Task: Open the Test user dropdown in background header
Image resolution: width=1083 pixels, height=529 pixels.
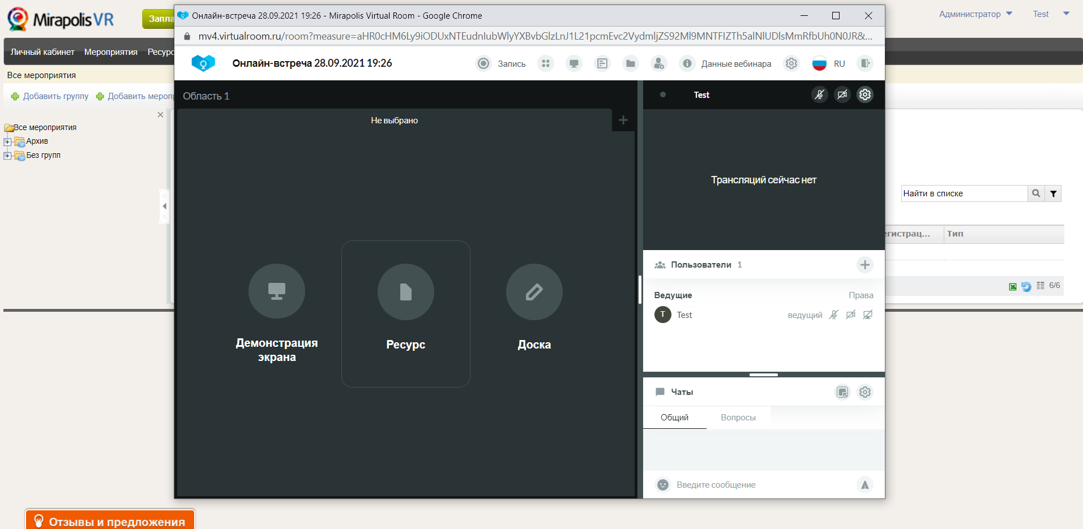Action: (1051, 14)
